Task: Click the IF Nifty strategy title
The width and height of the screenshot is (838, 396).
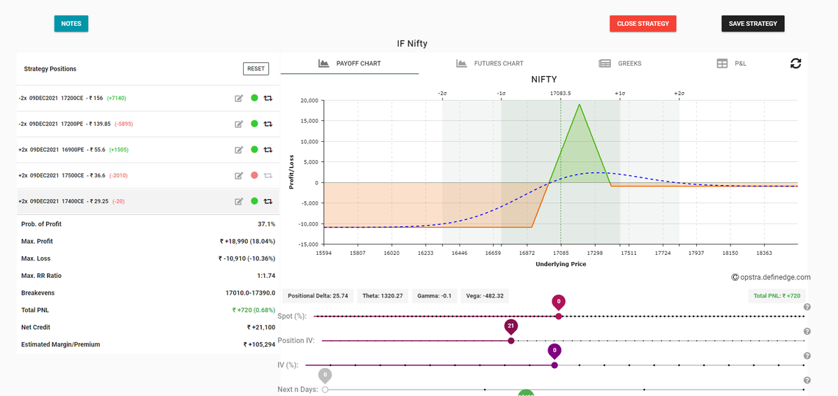Action: click(412, 43)
